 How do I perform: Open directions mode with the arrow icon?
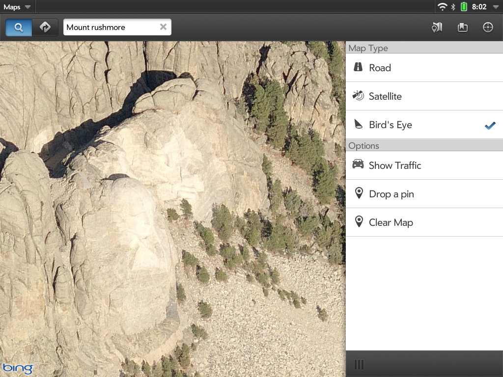click(45, 27)
